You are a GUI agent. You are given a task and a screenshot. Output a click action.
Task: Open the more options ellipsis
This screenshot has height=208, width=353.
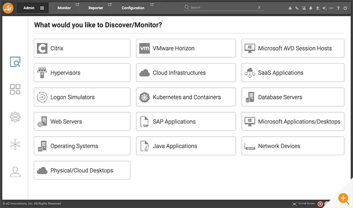click(331, 8)
